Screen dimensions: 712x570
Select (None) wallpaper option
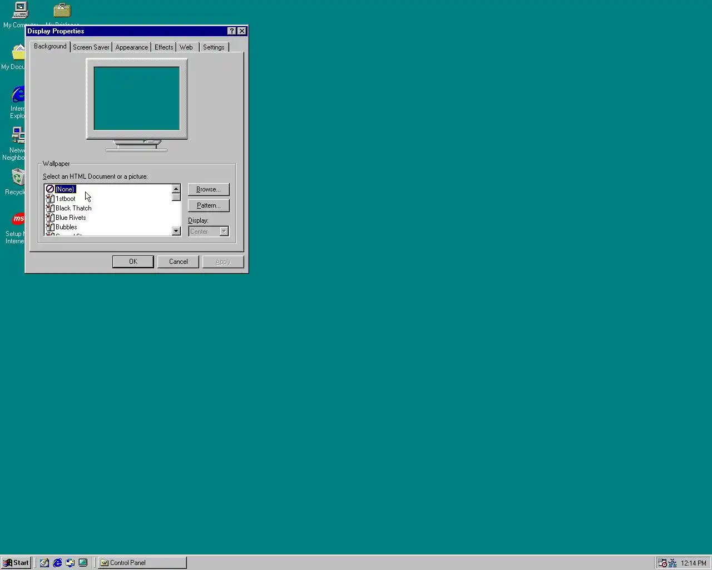65,189
